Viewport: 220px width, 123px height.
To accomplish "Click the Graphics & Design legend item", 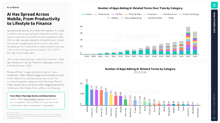I will (x=189, y=14).
